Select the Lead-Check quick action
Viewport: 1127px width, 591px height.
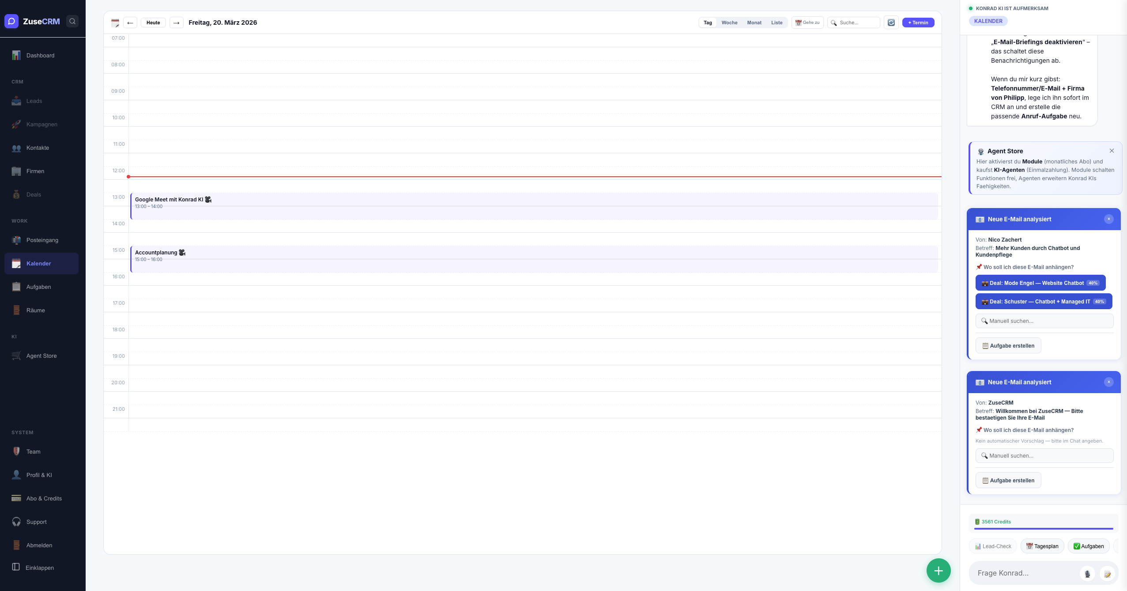coord(993,546)
